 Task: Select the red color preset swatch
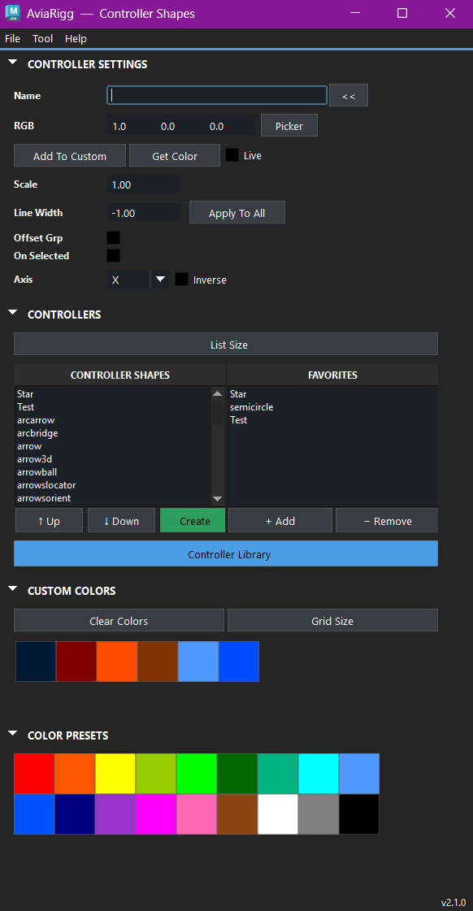[33, 773]
